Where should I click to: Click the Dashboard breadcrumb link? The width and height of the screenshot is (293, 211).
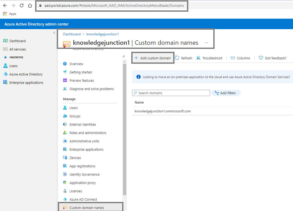click(x=72, y=34)
